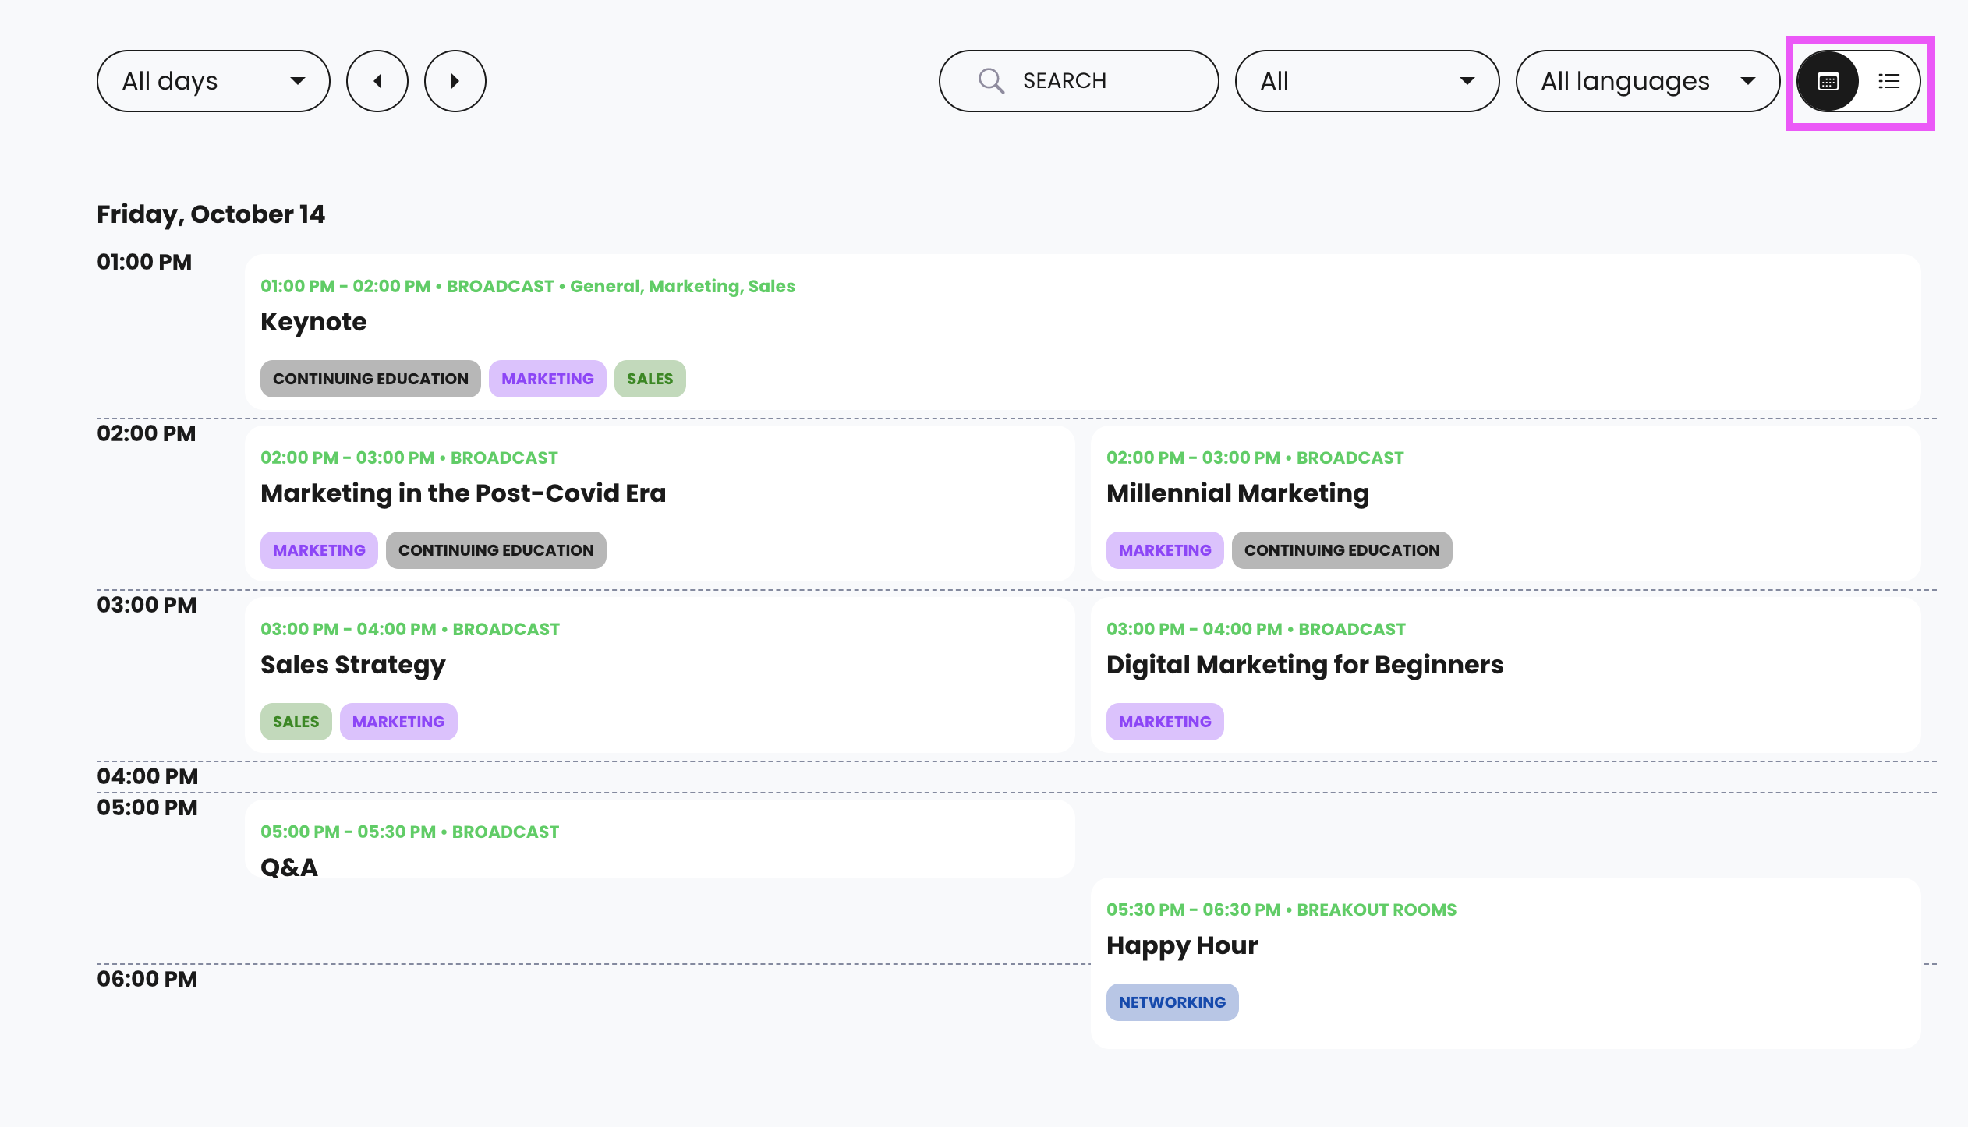1968x1127 pixels.
Task: Click Millennial Marketing 02:00 PM - 03:00 PM Broadcast text
Action: 1255,458
